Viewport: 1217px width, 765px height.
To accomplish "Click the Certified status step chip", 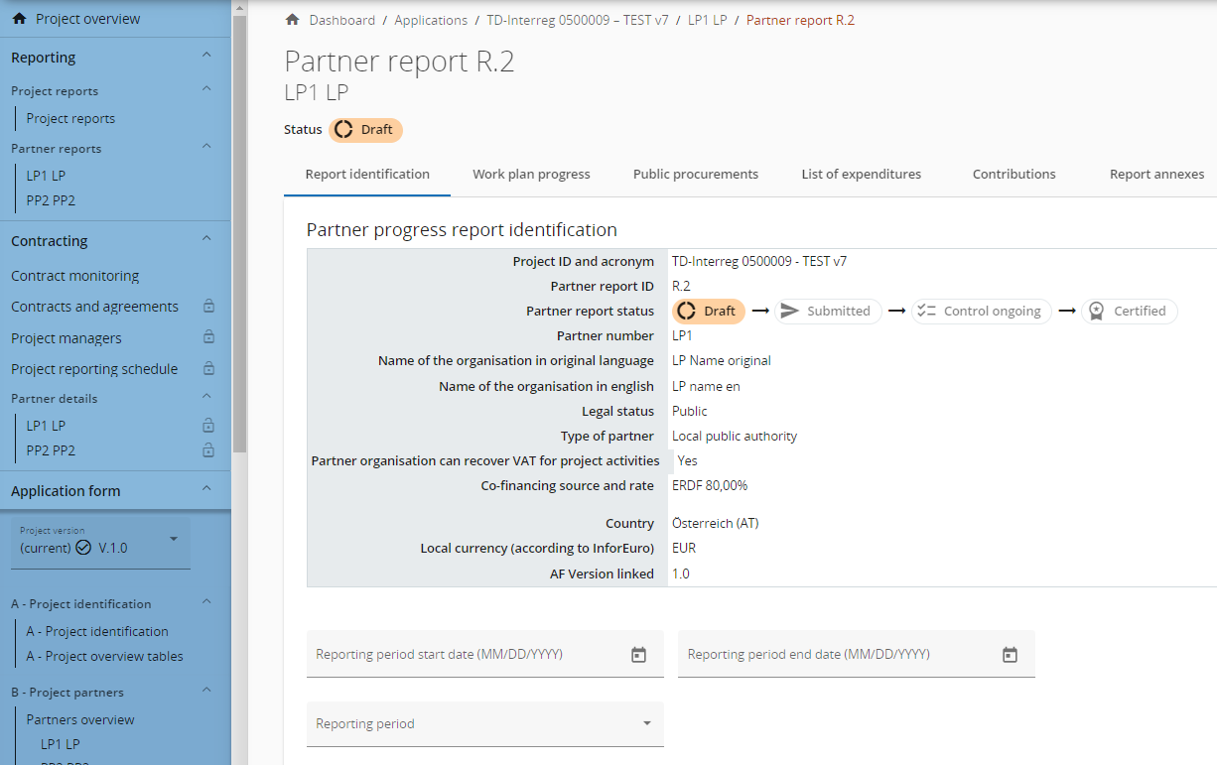I will tap(1129, 312).
